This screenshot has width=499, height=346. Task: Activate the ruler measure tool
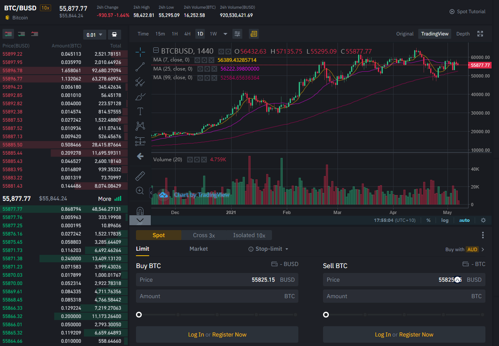click(140, 176)
